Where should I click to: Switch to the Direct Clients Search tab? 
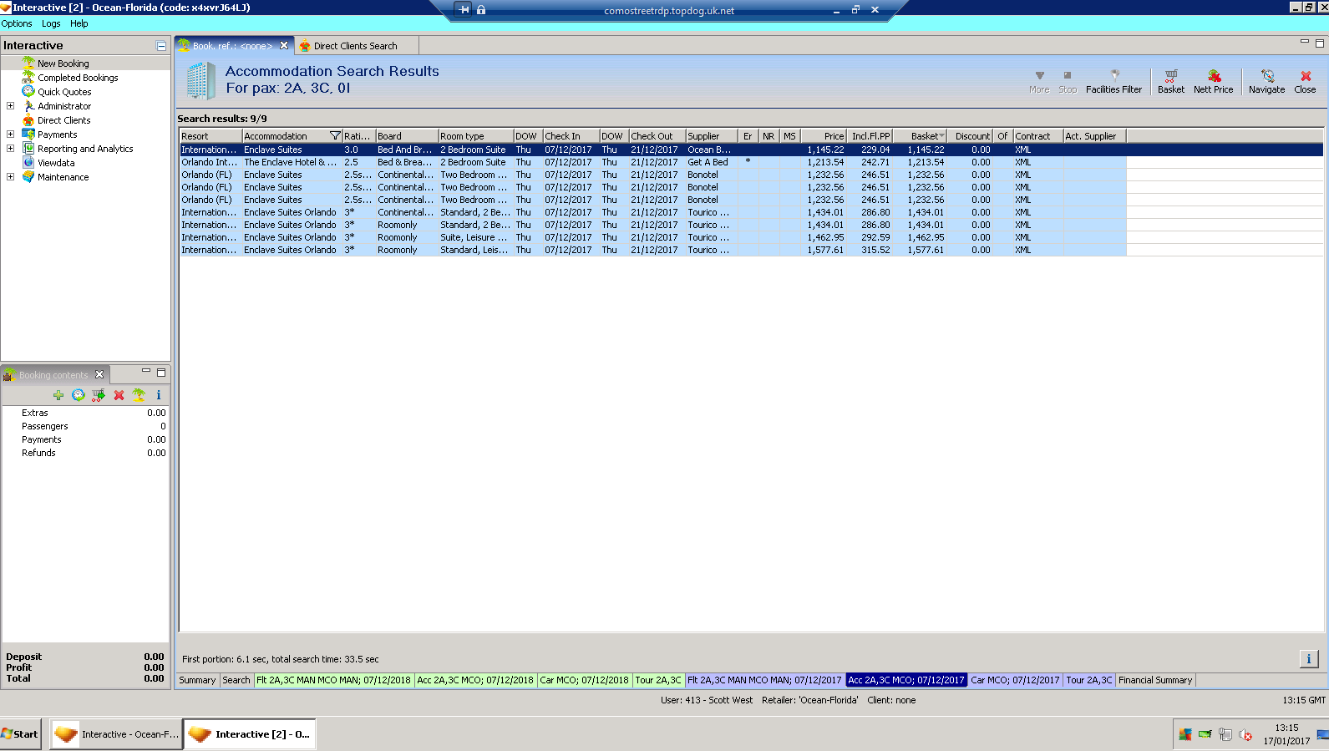tap(355, 46)
